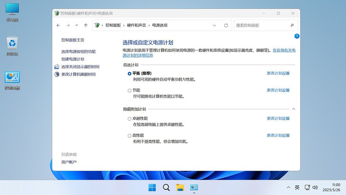
Task: Click the Control Panel taskbar icon
Action: tap(194, 187)
